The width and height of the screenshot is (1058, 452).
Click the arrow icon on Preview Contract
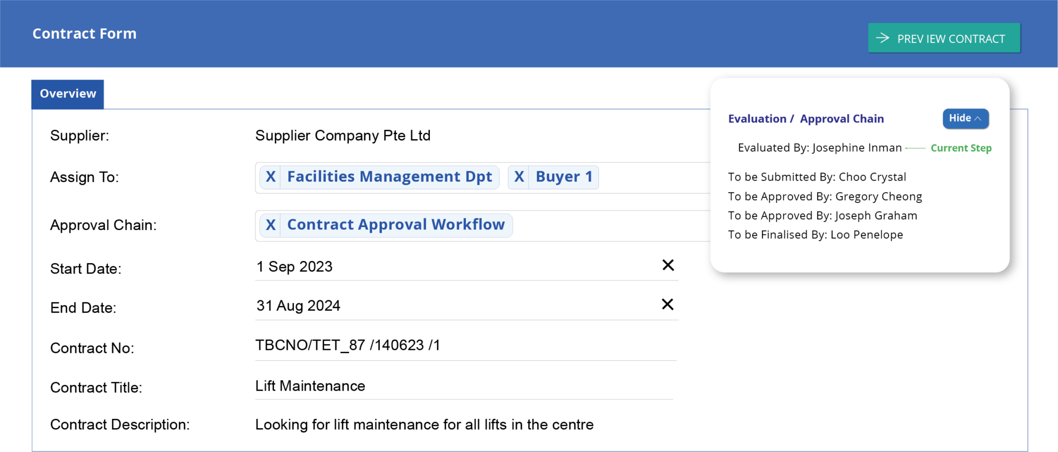point(882,38)
